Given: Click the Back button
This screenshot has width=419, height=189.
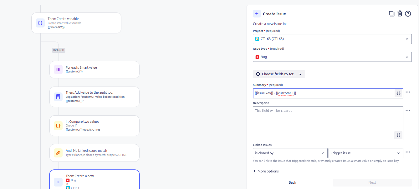Looking at the screenshot, I should coord(292,182).
